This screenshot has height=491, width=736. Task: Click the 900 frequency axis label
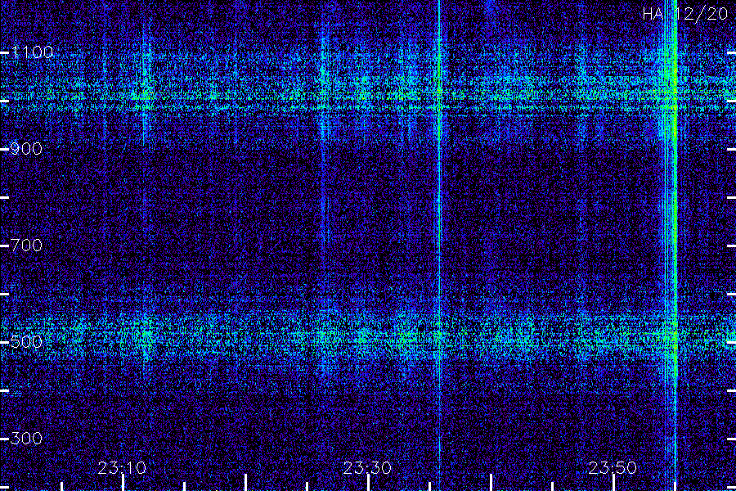coord(26,149)
